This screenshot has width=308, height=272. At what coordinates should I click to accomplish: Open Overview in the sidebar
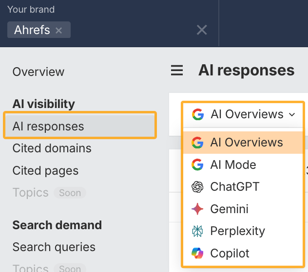tap(38, 72)
